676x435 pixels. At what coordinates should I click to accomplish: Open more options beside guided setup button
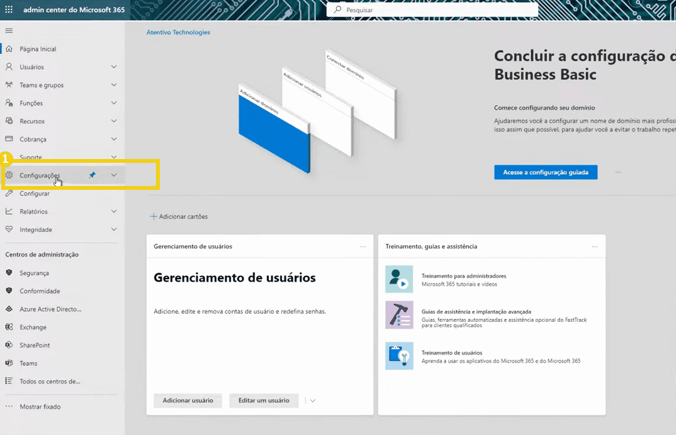[618, 172]
